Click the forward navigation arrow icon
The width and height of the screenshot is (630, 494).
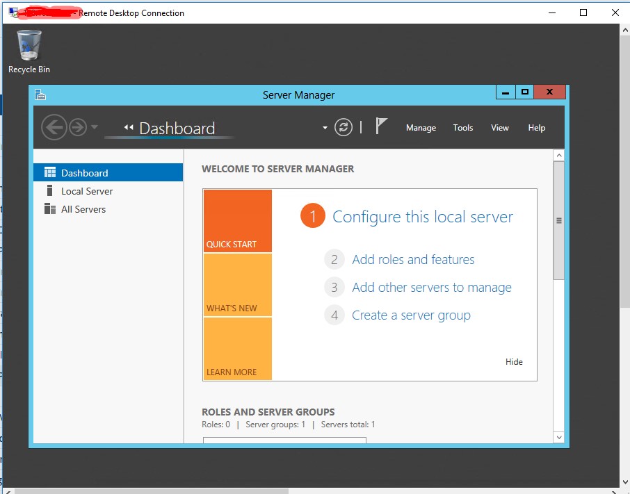[x=77, y=127]
